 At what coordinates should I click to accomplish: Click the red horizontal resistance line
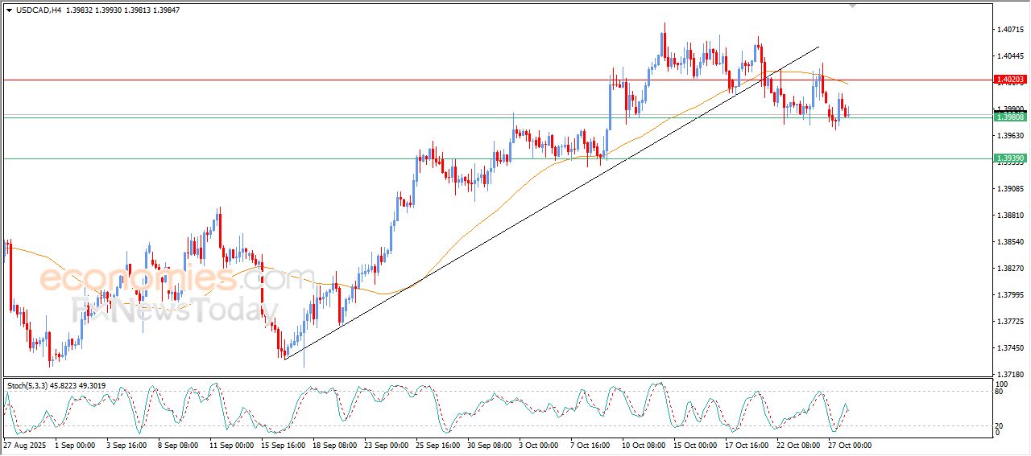(x=322, y=80)
